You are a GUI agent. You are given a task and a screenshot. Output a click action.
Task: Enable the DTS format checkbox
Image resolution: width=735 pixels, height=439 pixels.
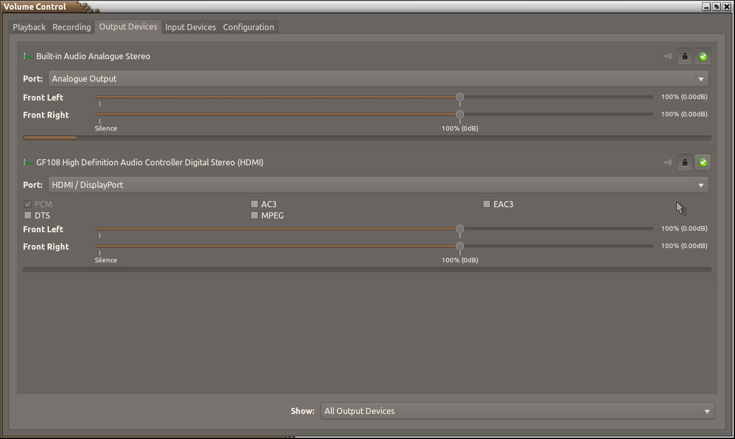pyautogui.click(x=28, y=215)
